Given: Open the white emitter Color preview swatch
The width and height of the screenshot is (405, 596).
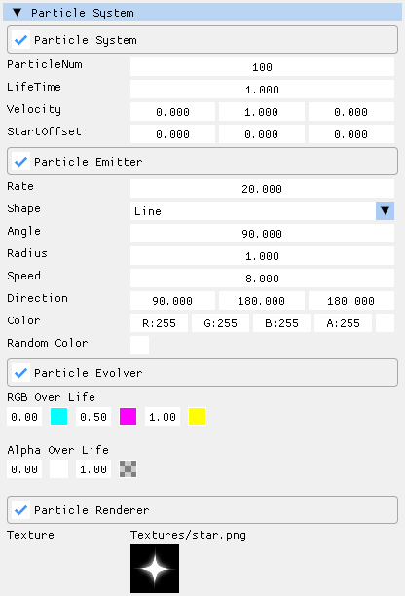Looking at the screenshot, I should point(385,323).
